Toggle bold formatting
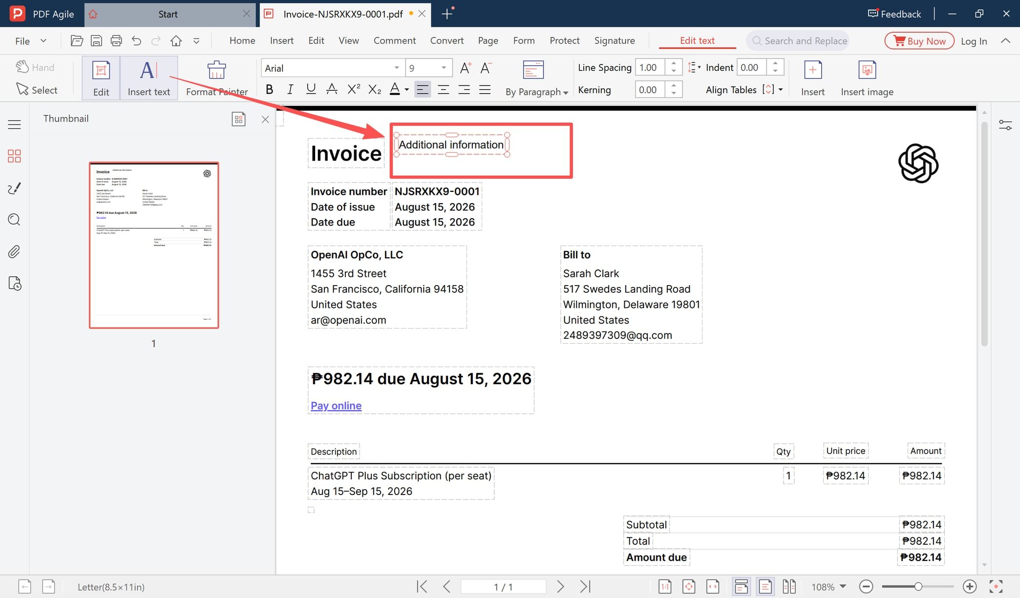 pyautogui.click(x=269, y=89)
